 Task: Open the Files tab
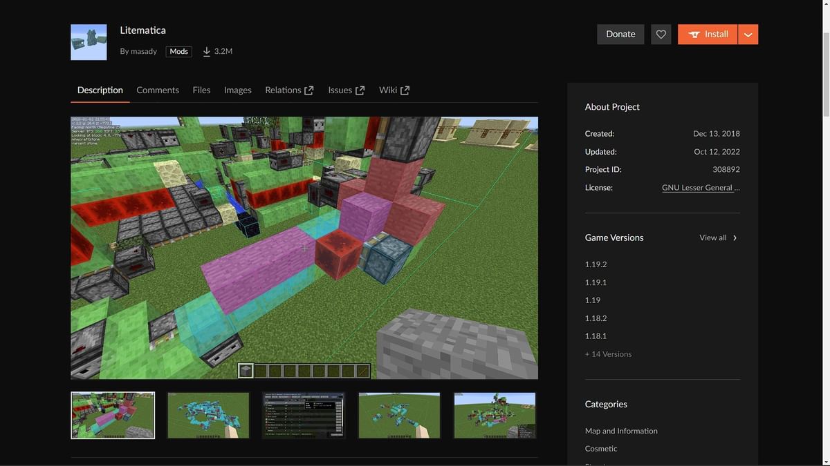(x=201, y=90)
